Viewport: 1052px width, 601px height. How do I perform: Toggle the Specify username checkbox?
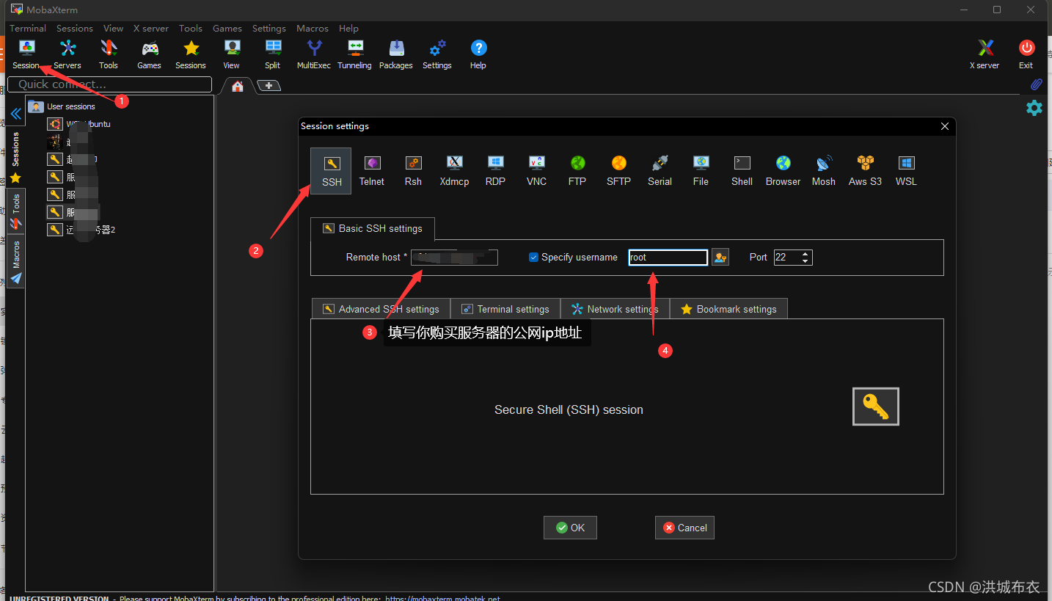[533, 258]
